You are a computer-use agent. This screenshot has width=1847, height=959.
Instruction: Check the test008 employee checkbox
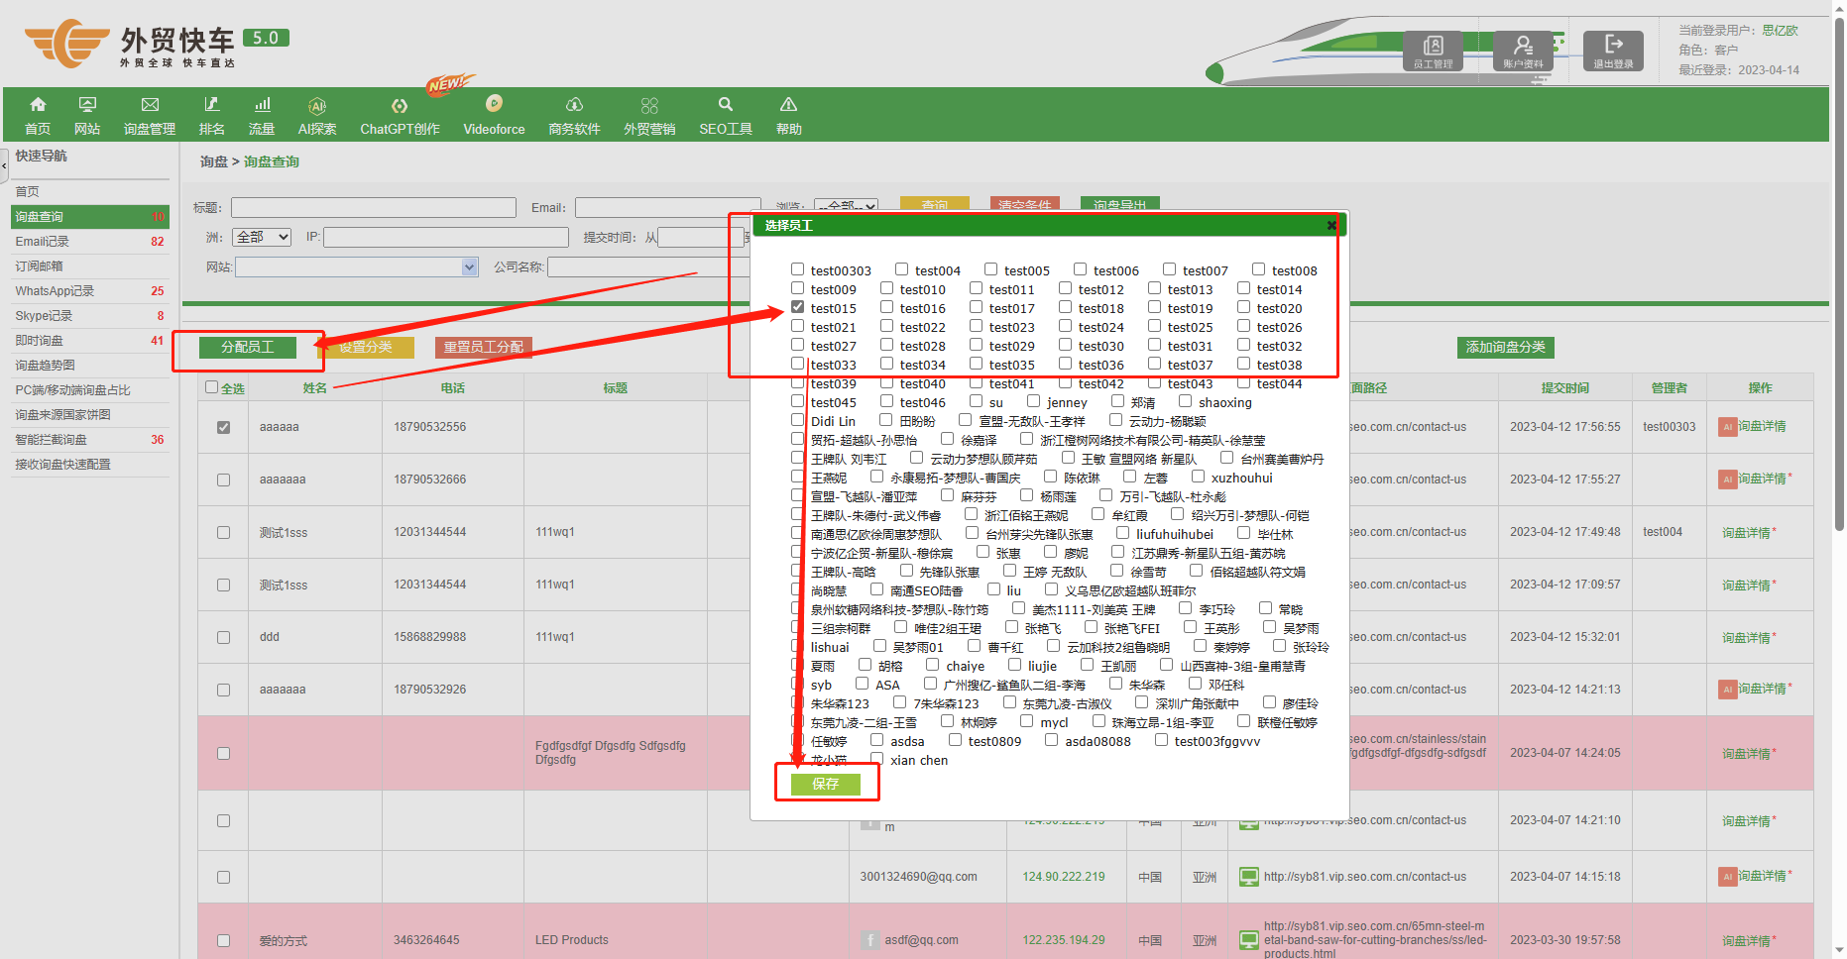1258,269
